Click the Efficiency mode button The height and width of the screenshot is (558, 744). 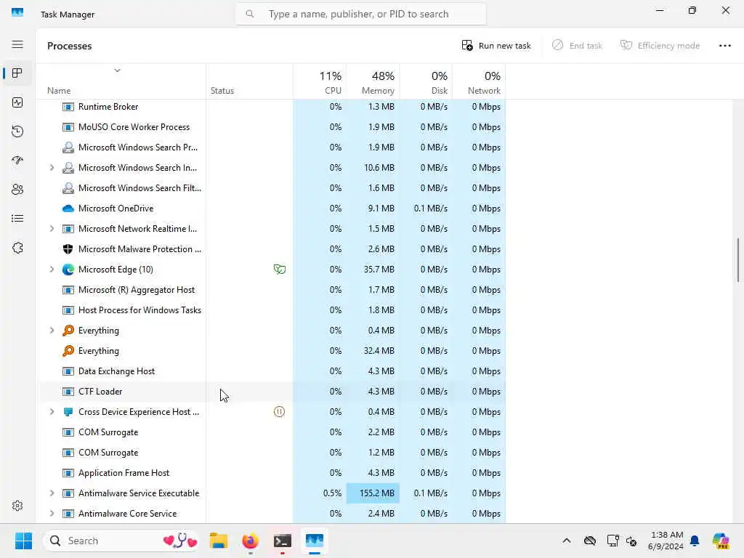(x=660, y=46)
